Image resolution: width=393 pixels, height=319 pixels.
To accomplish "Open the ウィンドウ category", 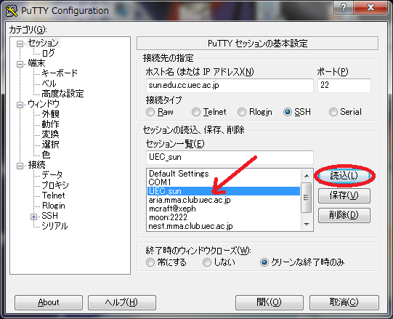I will 44,104.
